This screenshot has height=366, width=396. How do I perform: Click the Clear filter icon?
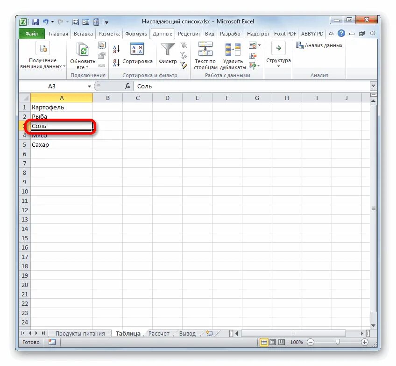tap(184, 45)
